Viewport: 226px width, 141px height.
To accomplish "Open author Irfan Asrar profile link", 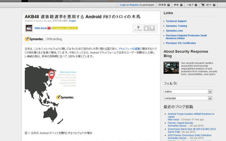I will (41, 28).
